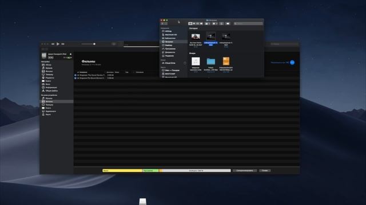The image size is (366, 205).
Task: Click the iPad device thumbnail in iTunes
Action: 44,56
